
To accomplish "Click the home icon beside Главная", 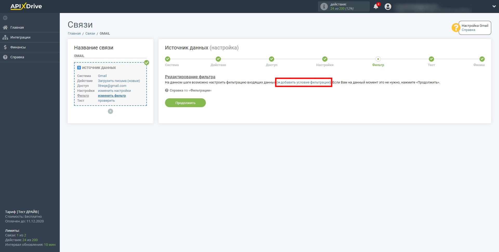I will tap(5, 27).
